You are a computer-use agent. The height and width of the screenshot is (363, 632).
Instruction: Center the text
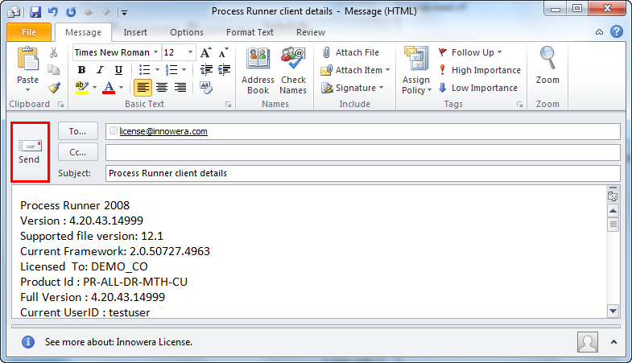[x=162, y=88]
